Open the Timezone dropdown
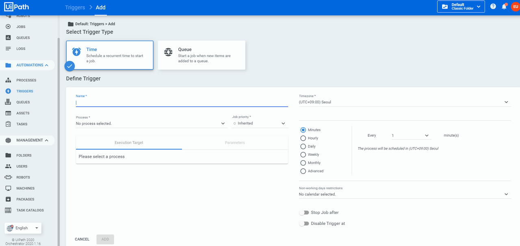This screenshot has width=520, height=246. click(405, 102)
